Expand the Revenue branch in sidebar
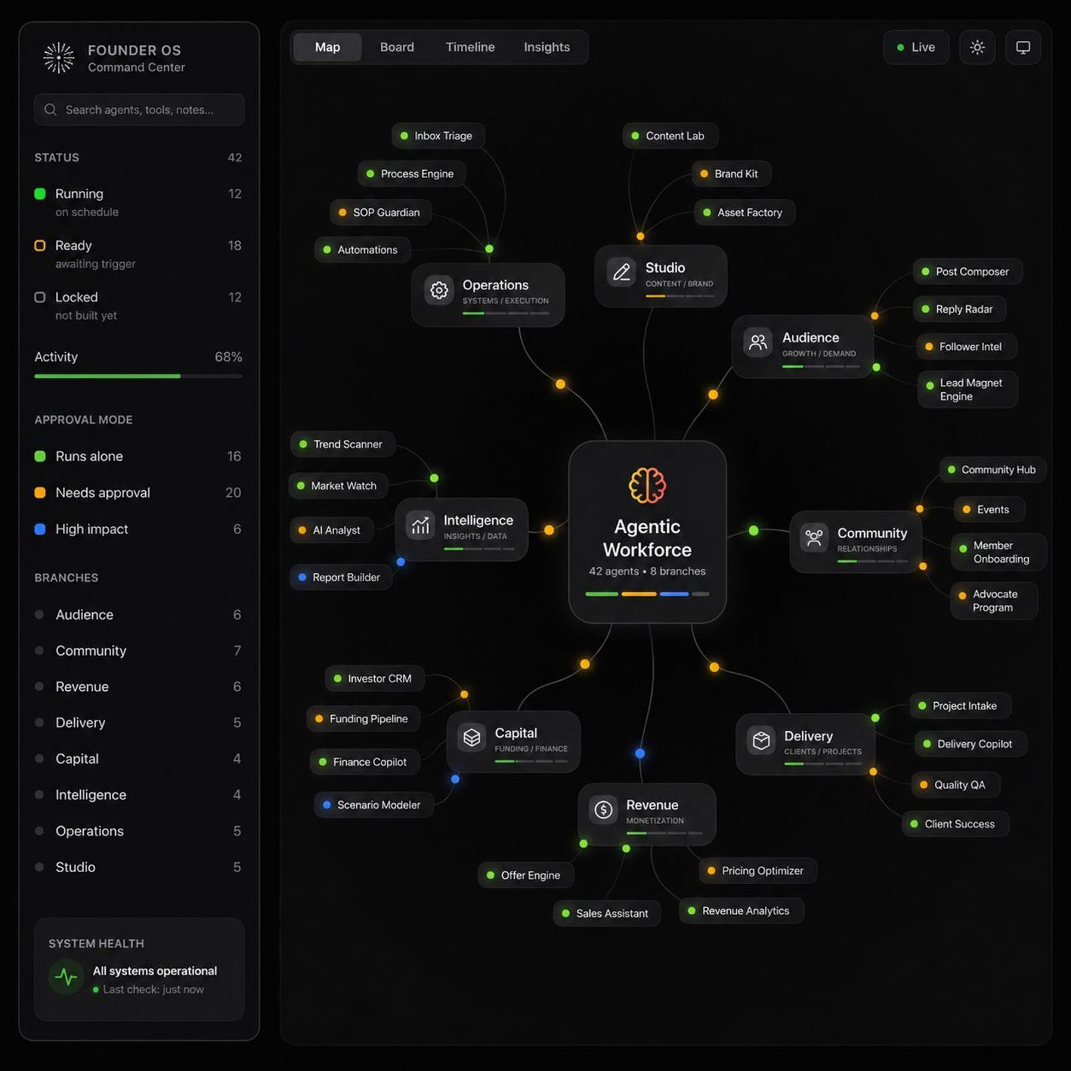 138,687
